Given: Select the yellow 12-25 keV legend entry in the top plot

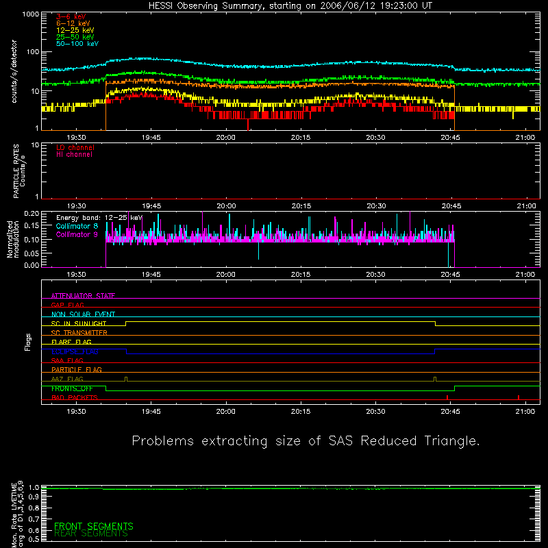Looking at the screenshot, I should [75, 30].
